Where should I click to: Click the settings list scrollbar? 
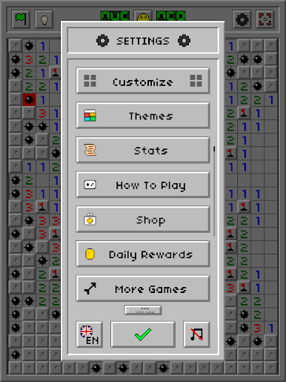214,191
